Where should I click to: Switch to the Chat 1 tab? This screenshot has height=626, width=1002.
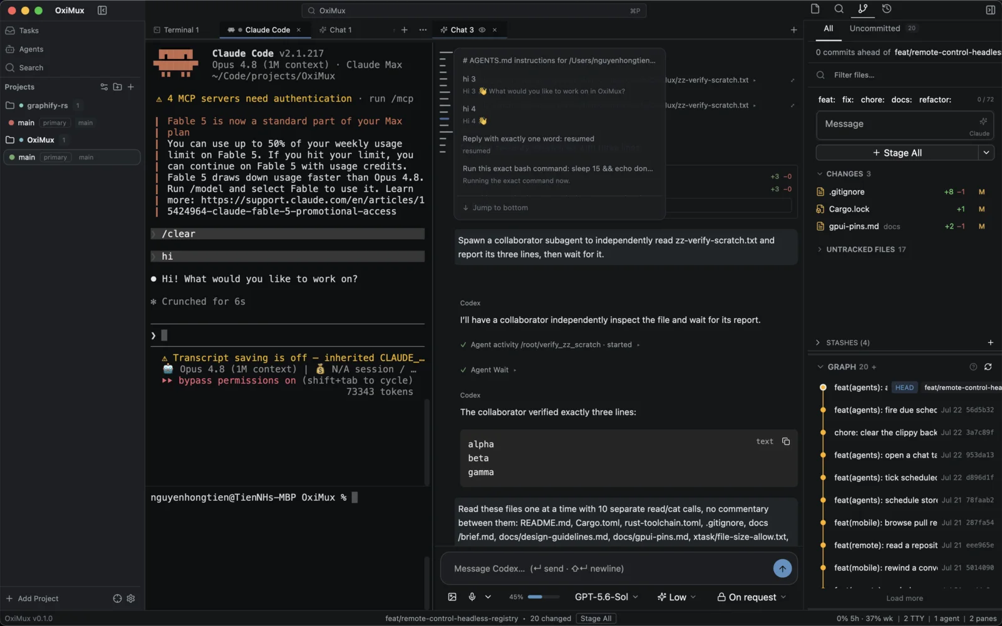coord(336,30)
